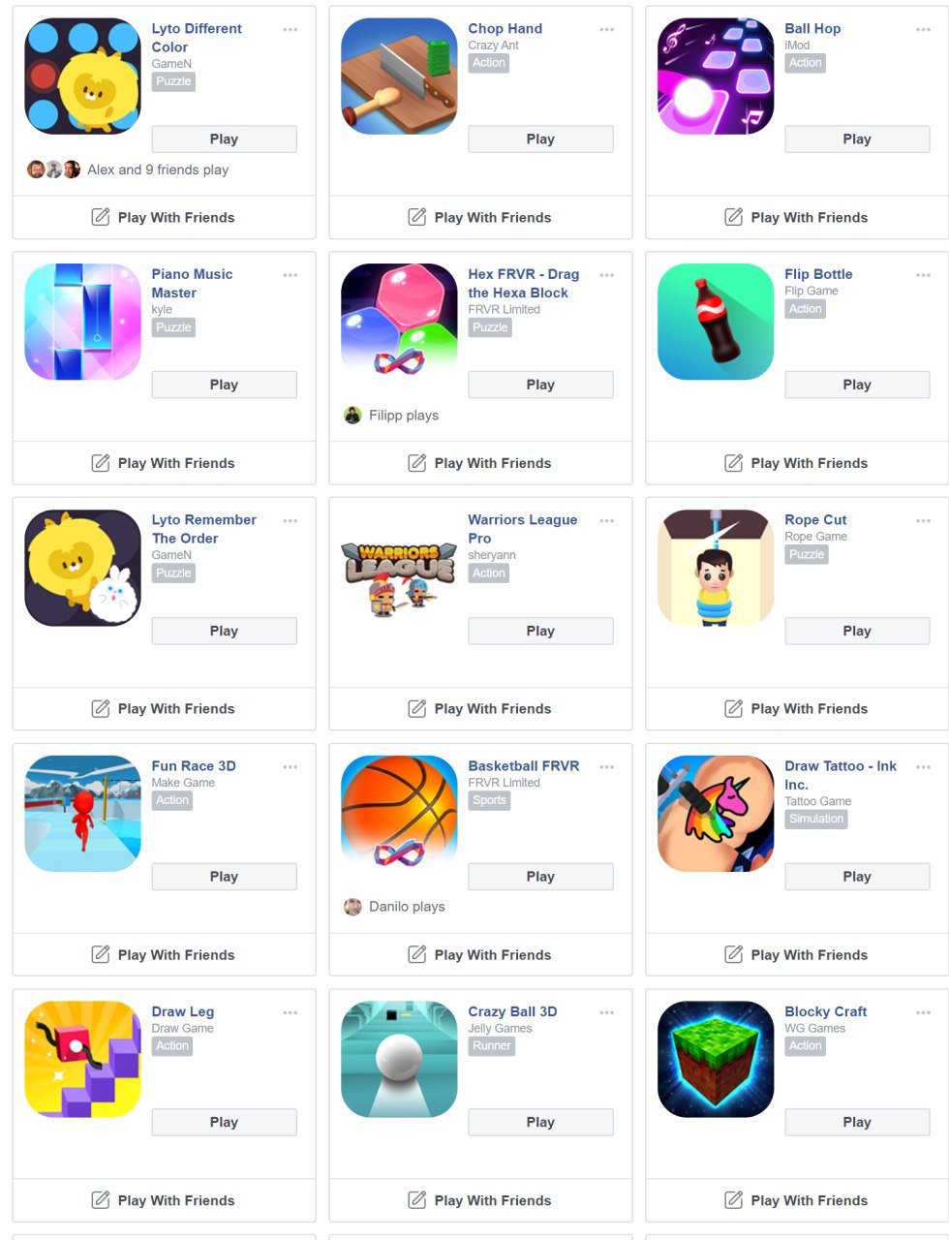Click Play With Friends under Ball Hop
This screenshot has height=1240, width=949.
796,217
